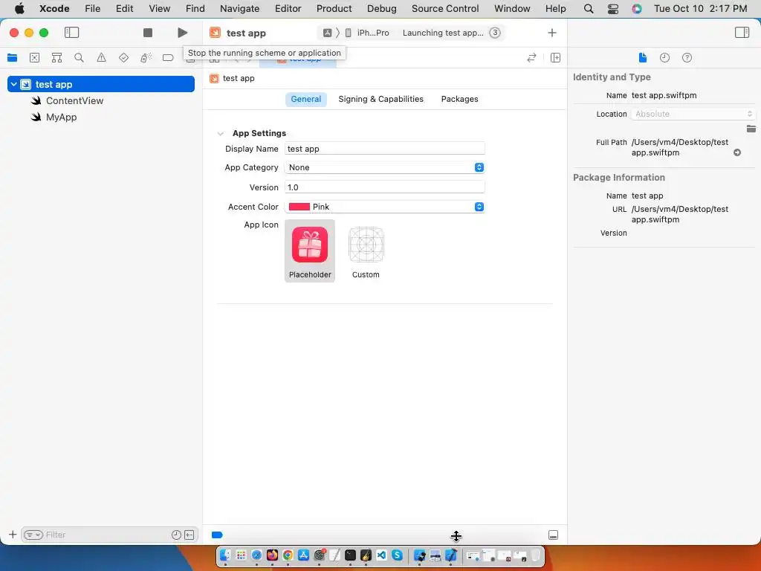Click the Version text field
This screenshot has width=761, height=571.
pyautogui.click(x=385, y=187)
